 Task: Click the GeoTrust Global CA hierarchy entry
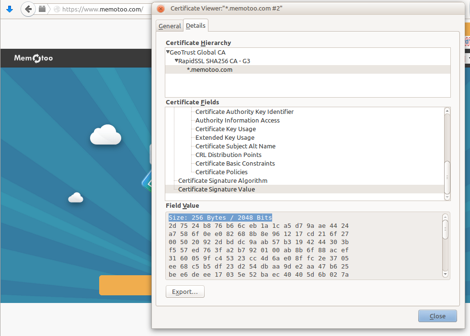(x=197, y=52)
